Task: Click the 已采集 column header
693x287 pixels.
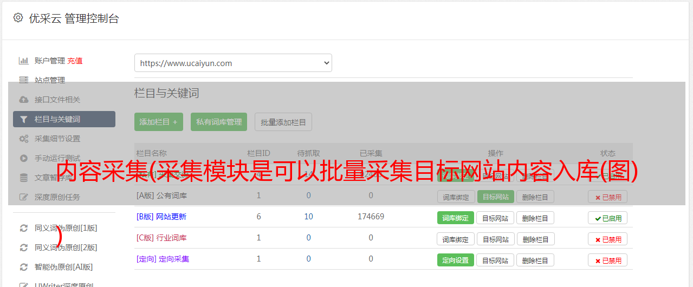Action: (371, 153)
